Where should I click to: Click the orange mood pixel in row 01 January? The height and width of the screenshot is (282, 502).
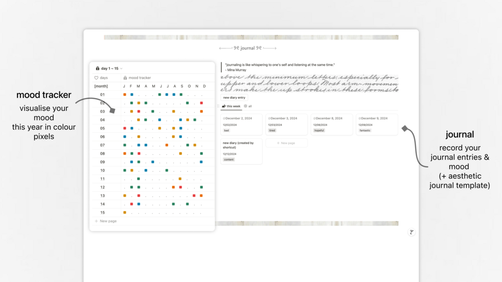[x=124, y=95]
